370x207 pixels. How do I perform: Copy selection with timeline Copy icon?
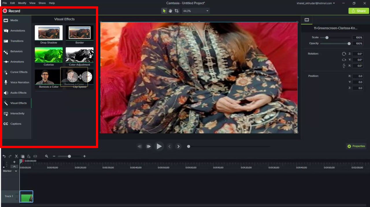23,156
